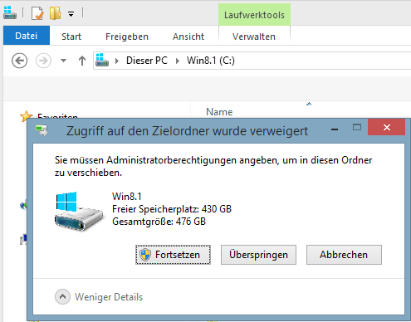This screenshot has height=322, width=411.
Task: Go back with the Back arrow
Action: [x=19, y=61]
